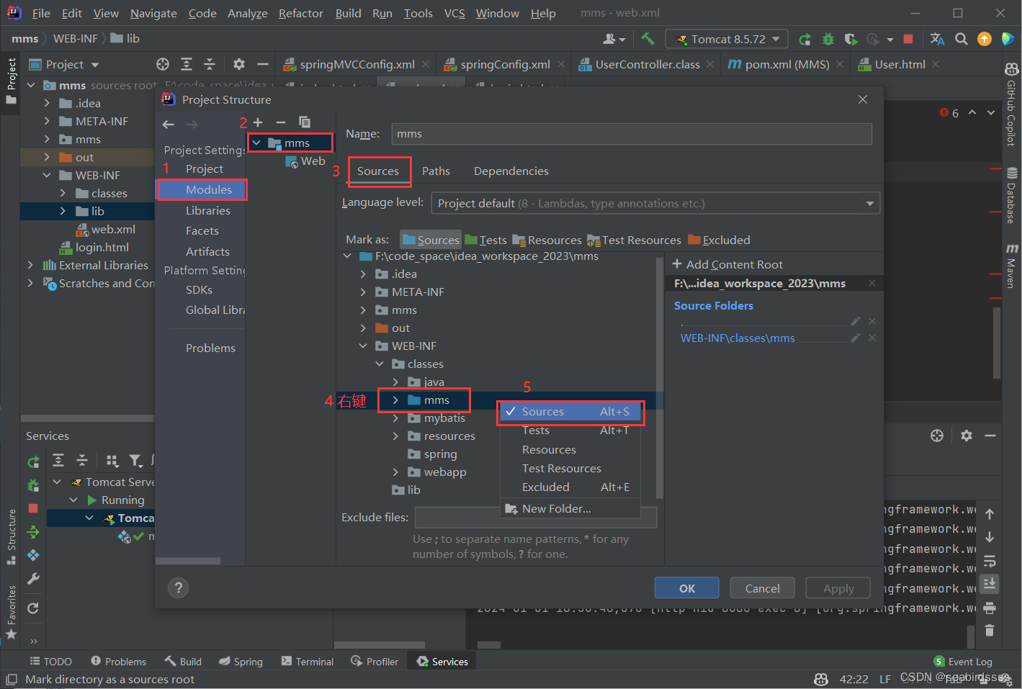The image size is (1022, 689).
Task: Open the help question mark button
Action: (178, 587)
